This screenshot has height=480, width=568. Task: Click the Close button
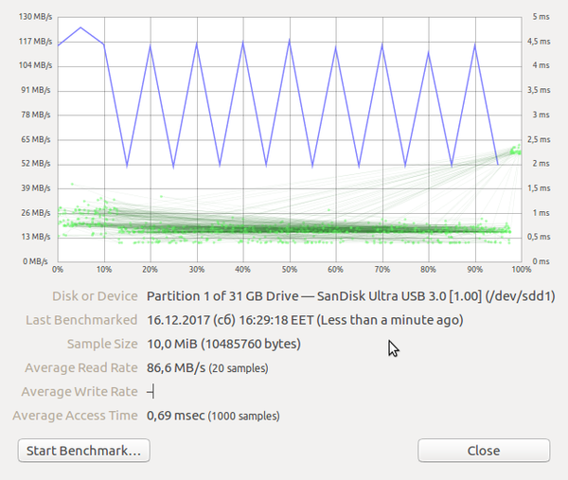point(484,451)
